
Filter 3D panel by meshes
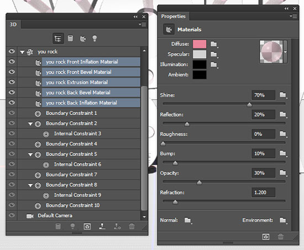coord(70,38)
